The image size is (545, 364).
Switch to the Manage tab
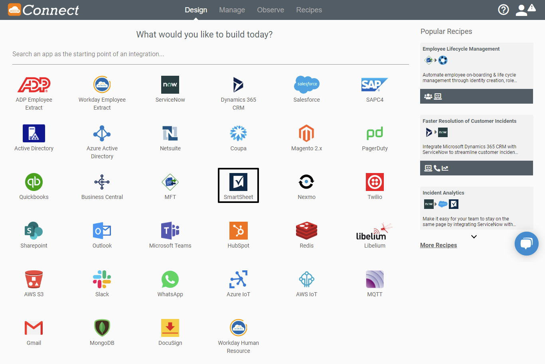232,10
